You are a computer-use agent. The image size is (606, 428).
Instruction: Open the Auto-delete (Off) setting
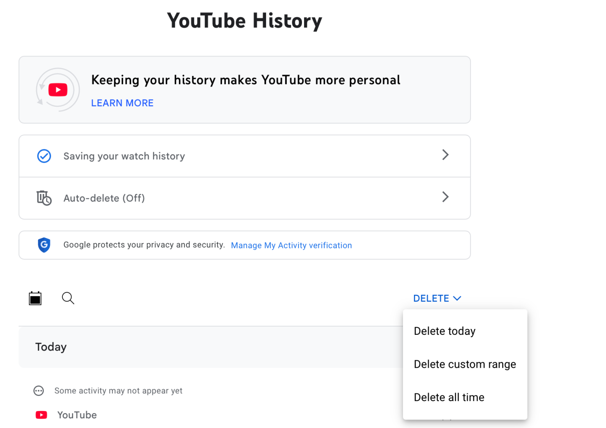pos(104,198)
